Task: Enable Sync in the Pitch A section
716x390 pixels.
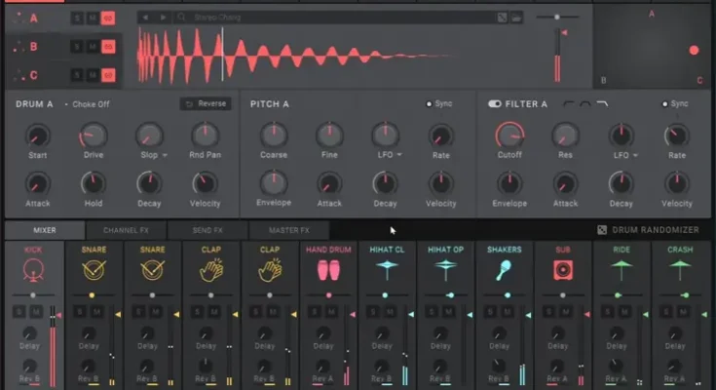Action: click(430, 103)
